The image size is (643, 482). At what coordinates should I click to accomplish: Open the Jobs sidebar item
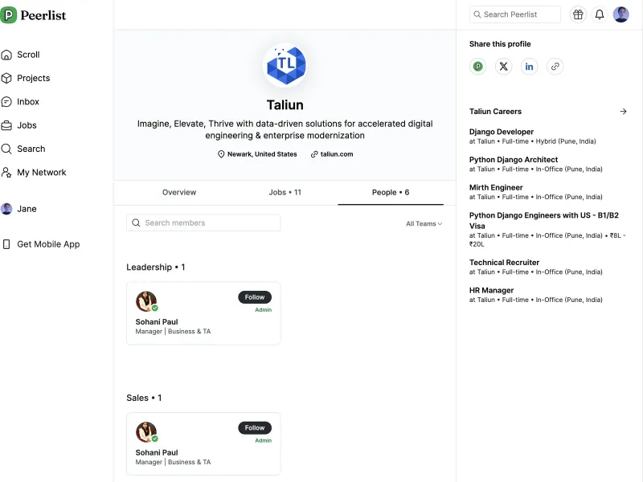(27, 125)
